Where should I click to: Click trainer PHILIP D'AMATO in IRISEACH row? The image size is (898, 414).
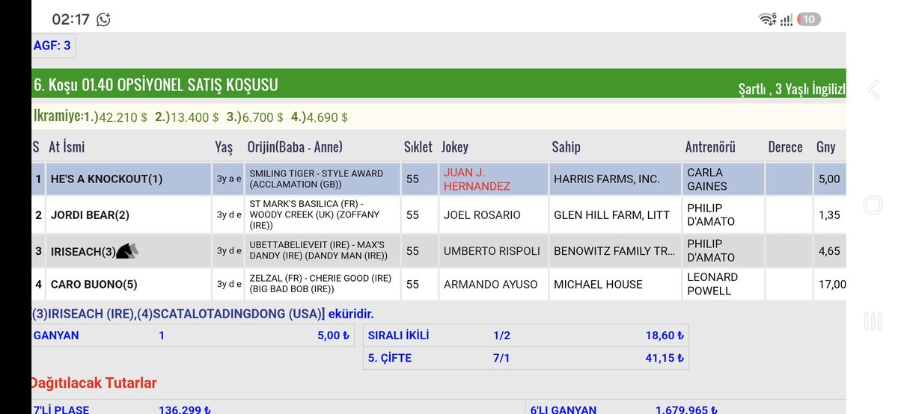point(711,251)
